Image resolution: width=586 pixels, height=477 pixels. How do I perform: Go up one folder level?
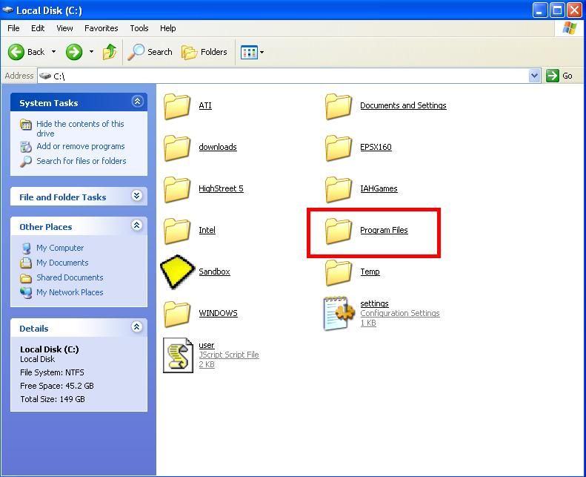110,52
